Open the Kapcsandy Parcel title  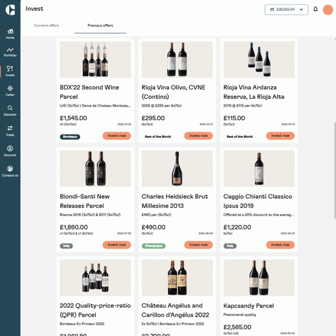249,306
